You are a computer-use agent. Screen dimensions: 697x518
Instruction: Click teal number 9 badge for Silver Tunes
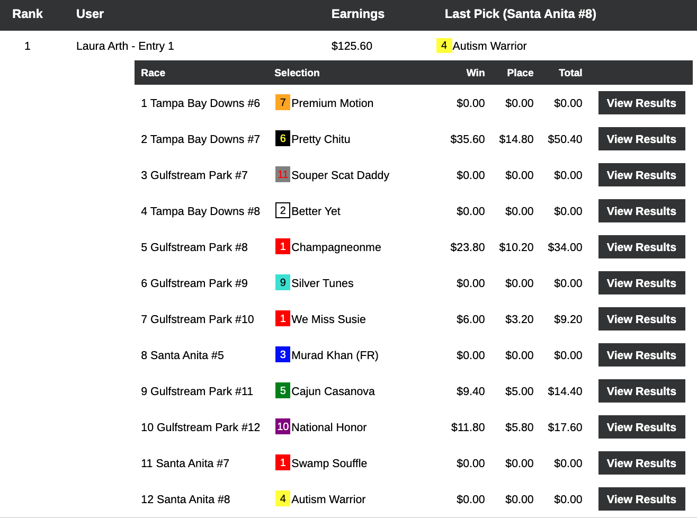pyautogui.click(x=282, y=283)
